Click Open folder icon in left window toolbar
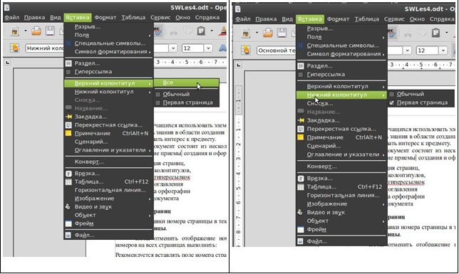 (36, 31)
